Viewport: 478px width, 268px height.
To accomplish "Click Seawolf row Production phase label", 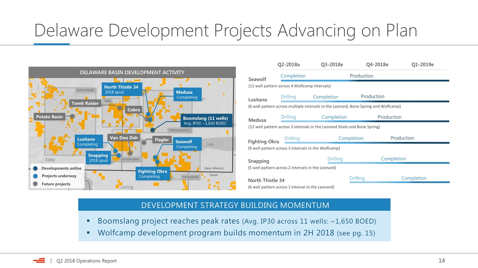I will [361, 76].
